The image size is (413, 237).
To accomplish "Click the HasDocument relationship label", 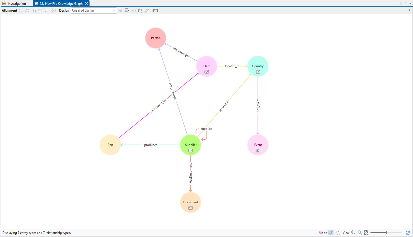I will click(x=191, y=173).
